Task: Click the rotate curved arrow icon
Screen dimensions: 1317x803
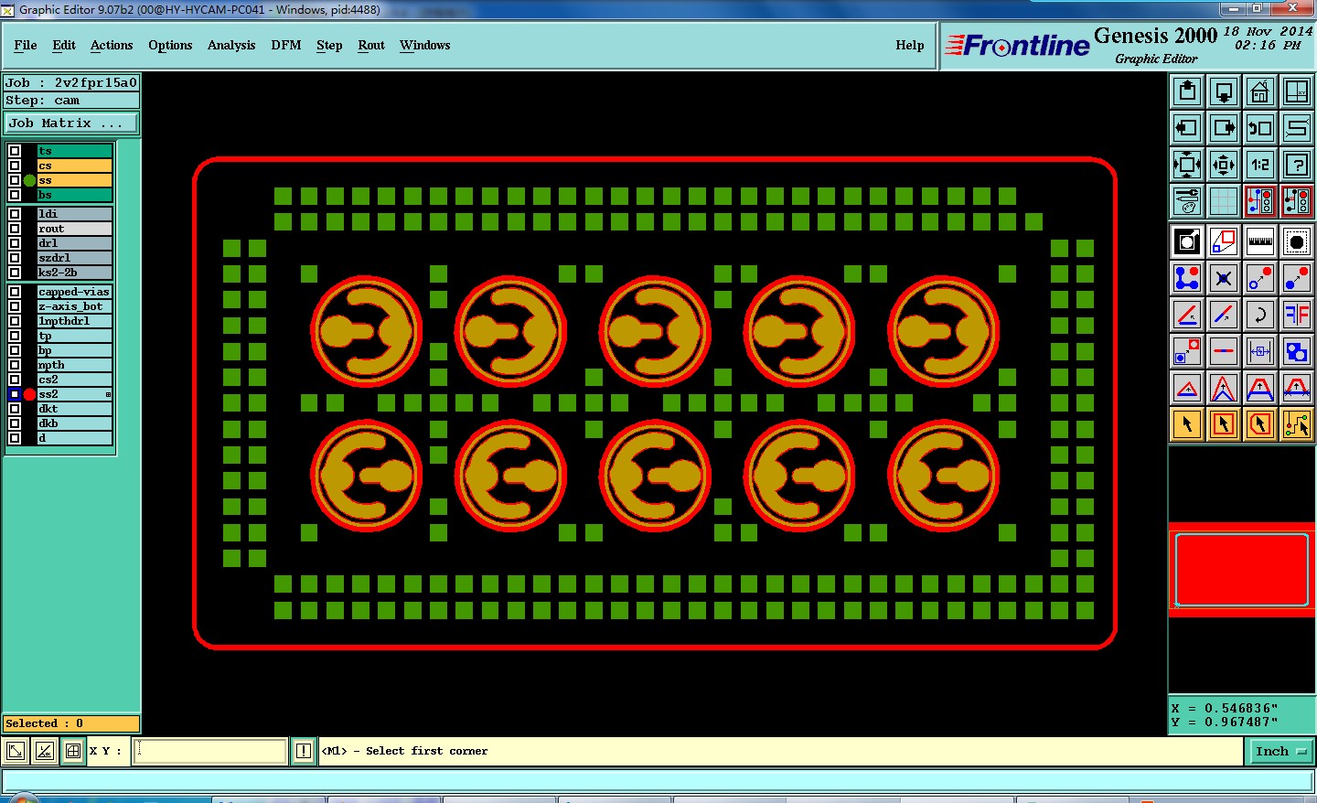Action: (1260, 315)
